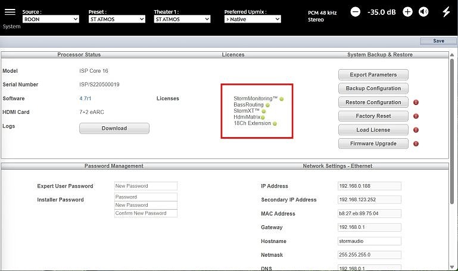Open the Preferred Upmix dropdown

click(x=253, y=19)
